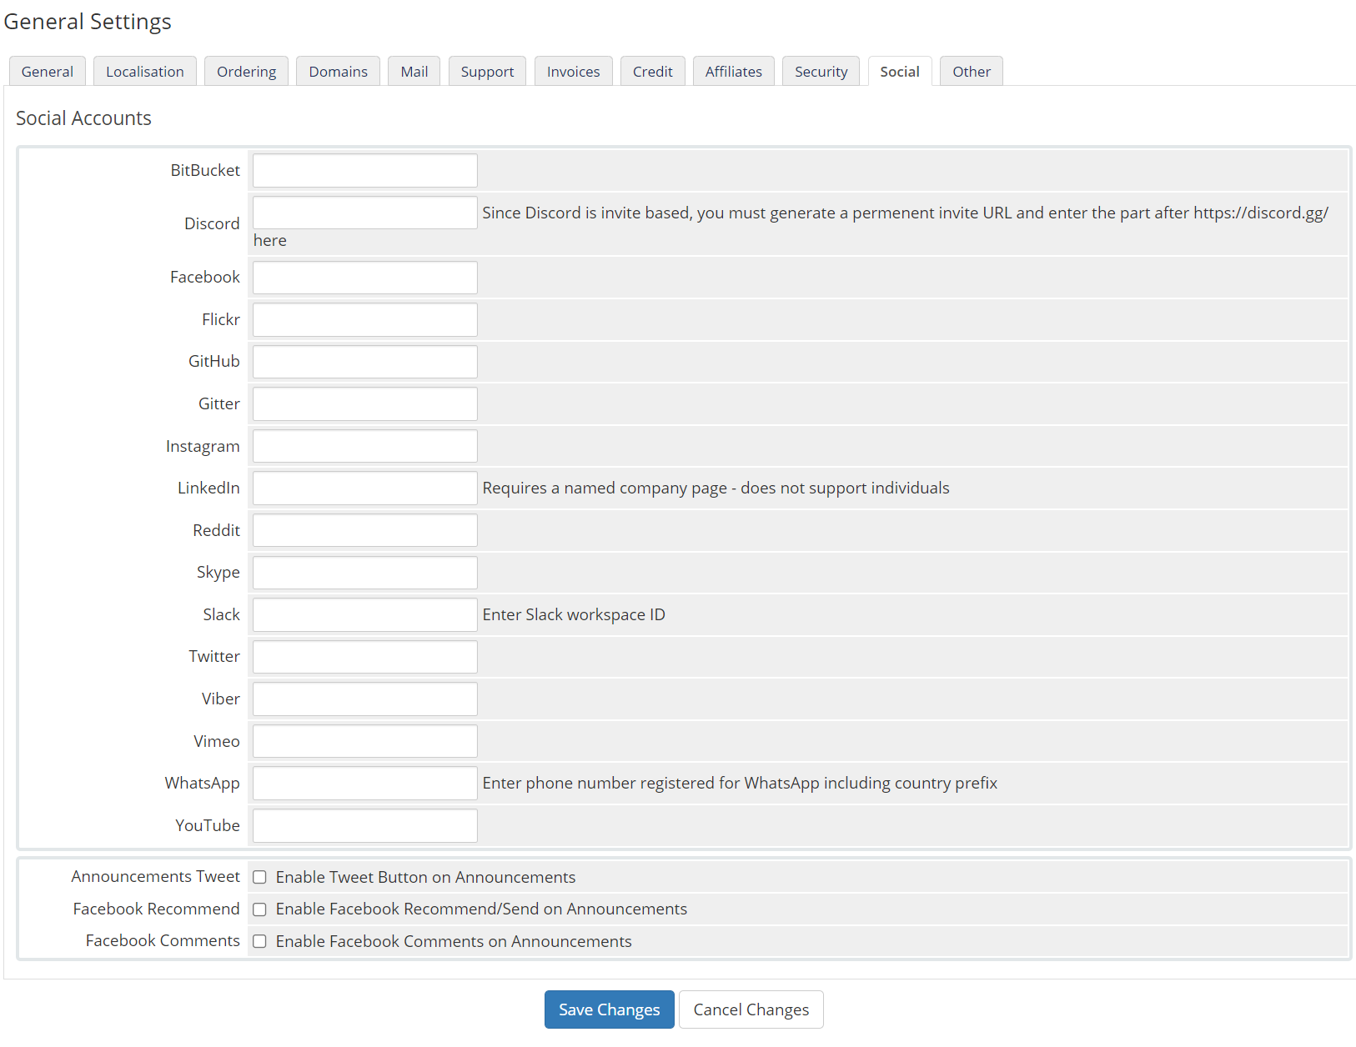The height and width of the screenshot is (1047, 1356).
Task: Select the LinkedIn company page field
Action: point(365,488)
